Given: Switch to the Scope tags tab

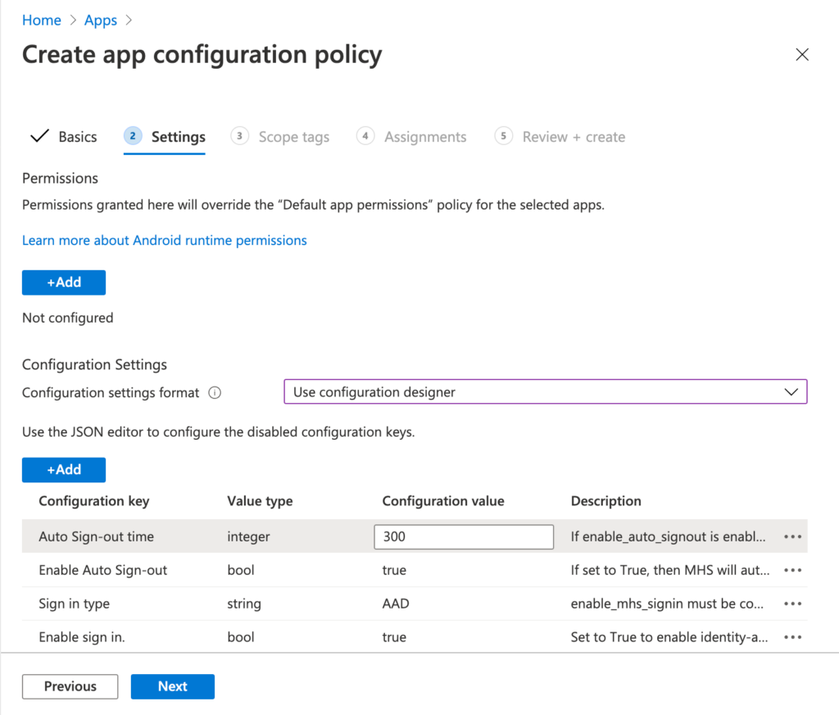Looking at the screenshot, I should pos(293,137).
